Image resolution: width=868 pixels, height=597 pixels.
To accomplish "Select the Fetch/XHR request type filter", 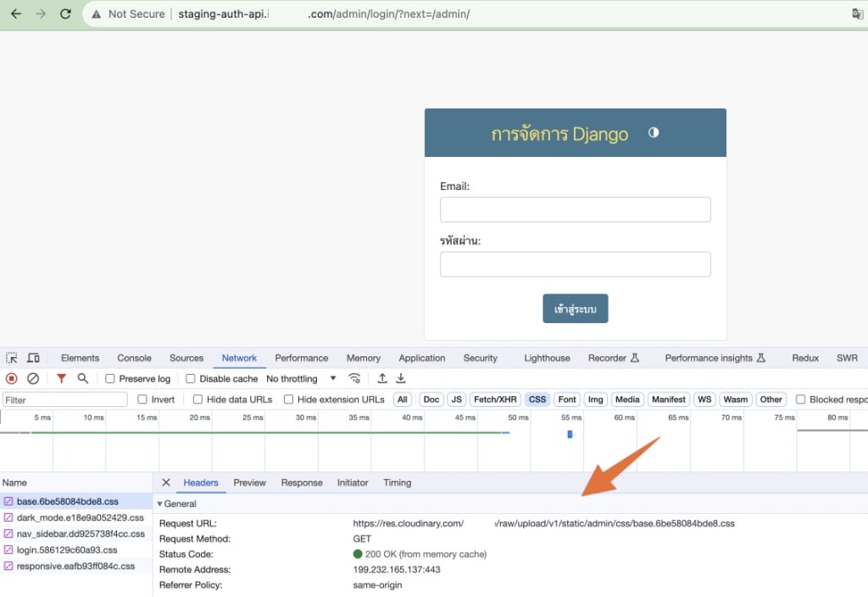I will 495,399.
